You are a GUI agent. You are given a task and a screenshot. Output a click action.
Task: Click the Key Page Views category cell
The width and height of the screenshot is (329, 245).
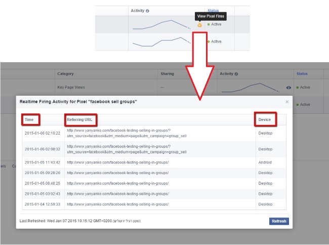pos(71,87)
